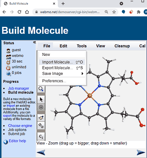This screenshot has width=147, height=158.
Task: Expand the Save Image submenu arrow
Action: 82,74
